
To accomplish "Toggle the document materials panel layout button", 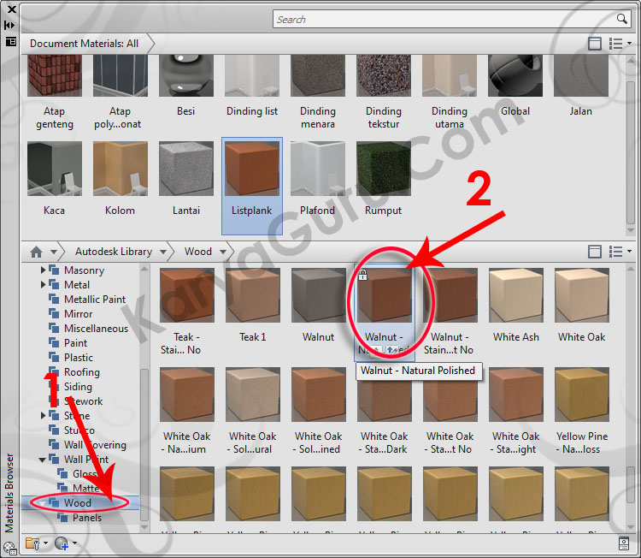I will pos(595,44).
